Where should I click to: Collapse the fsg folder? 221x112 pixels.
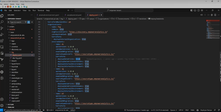tap(13, 52)
